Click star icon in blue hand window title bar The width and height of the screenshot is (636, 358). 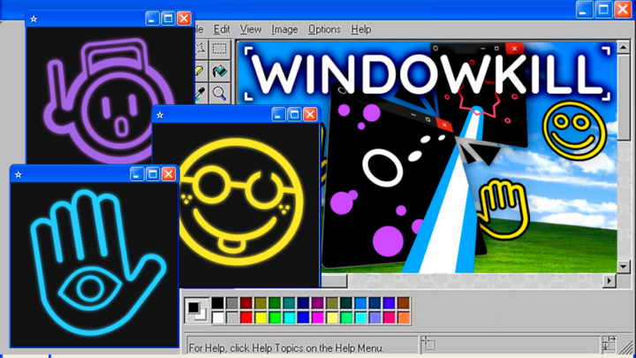click(19, 175)
